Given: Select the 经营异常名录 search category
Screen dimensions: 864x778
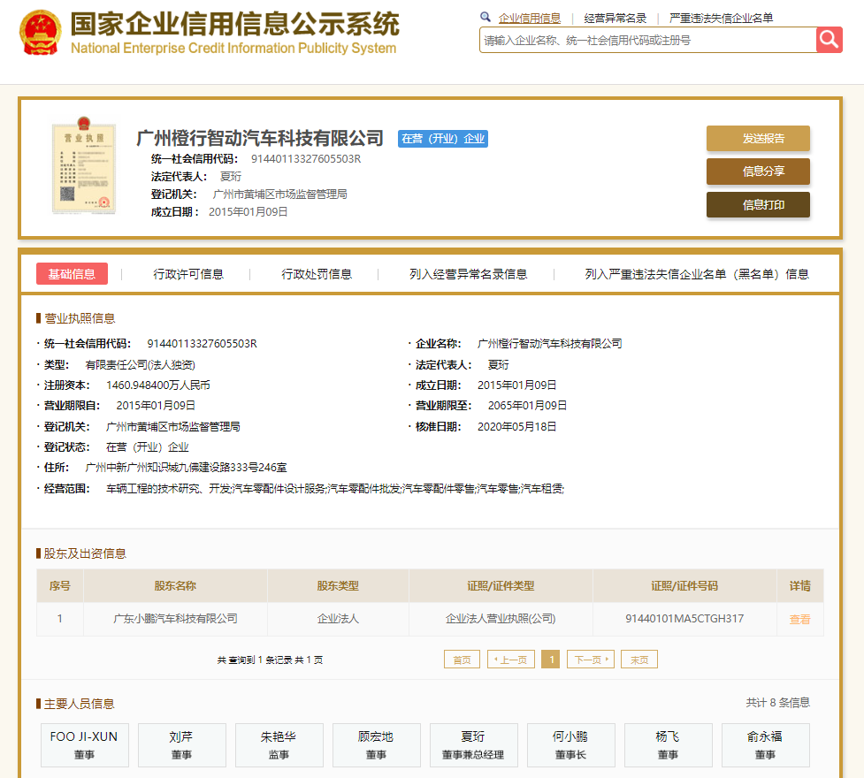Looking at the screenshot, I should click(615, 18).
